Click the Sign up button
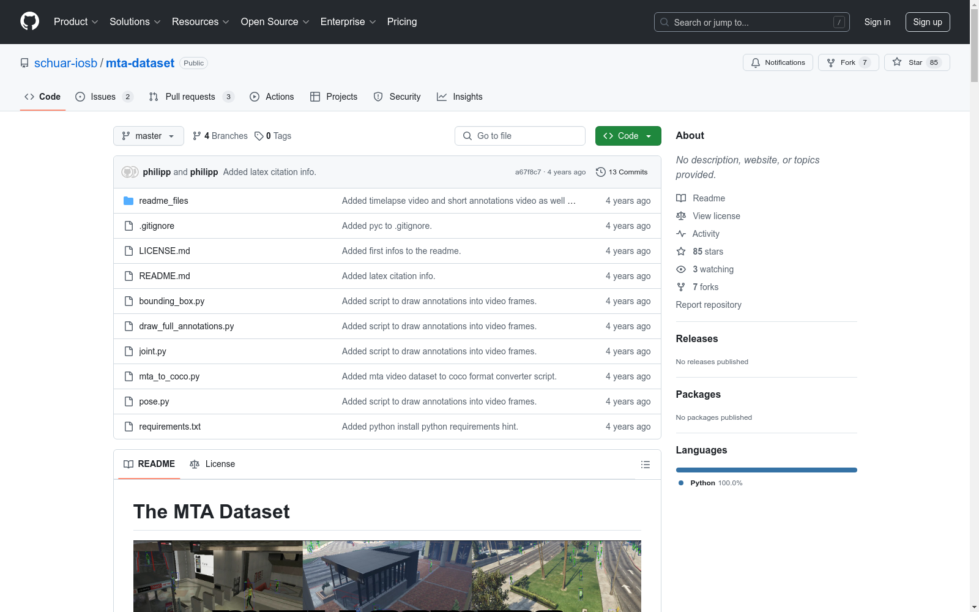The height and width of the screenshot is (612, 979). (x=928, y=22)
